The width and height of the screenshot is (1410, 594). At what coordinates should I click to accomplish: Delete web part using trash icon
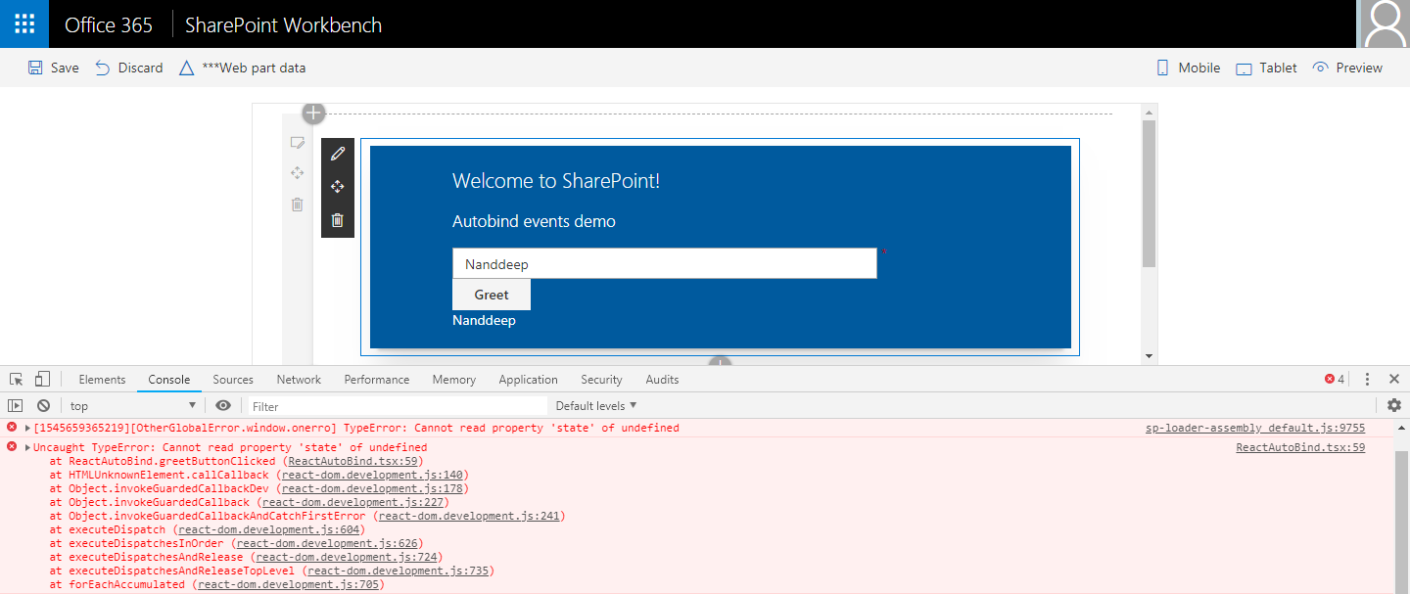(338, 220)
